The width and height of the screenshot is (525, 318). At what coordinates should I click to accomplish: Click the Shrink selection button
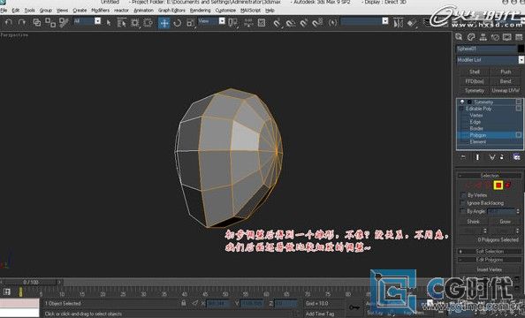[x=473, y=222]
